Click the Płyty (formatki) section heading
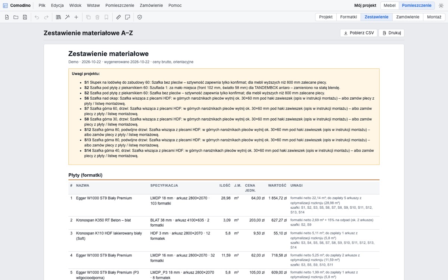 point(85,175)
